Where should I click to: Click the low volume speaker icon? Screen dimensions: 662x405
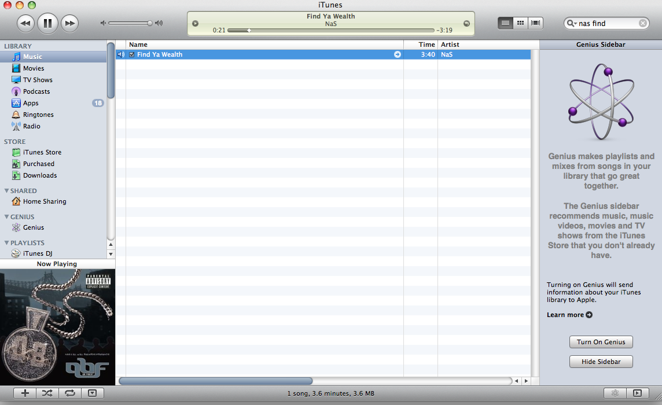coord(102,23)
